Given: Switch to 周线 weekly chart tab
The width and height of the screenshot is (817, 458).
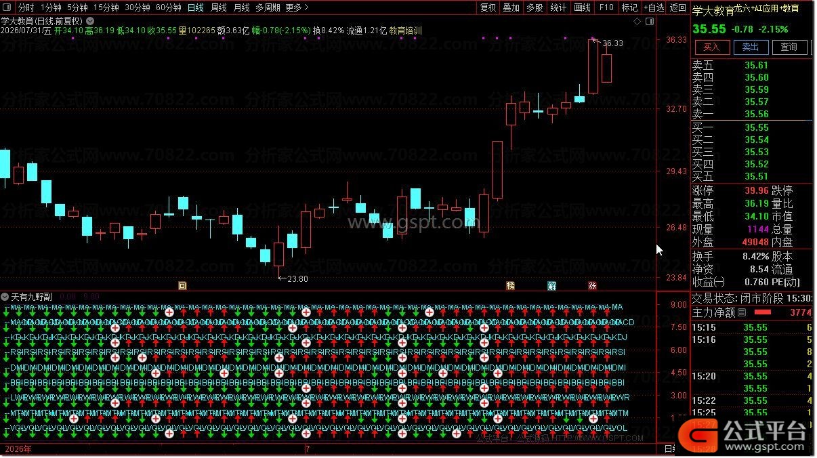Looking at the screenshot, I should pyautogui.click(x=218, y=7).
